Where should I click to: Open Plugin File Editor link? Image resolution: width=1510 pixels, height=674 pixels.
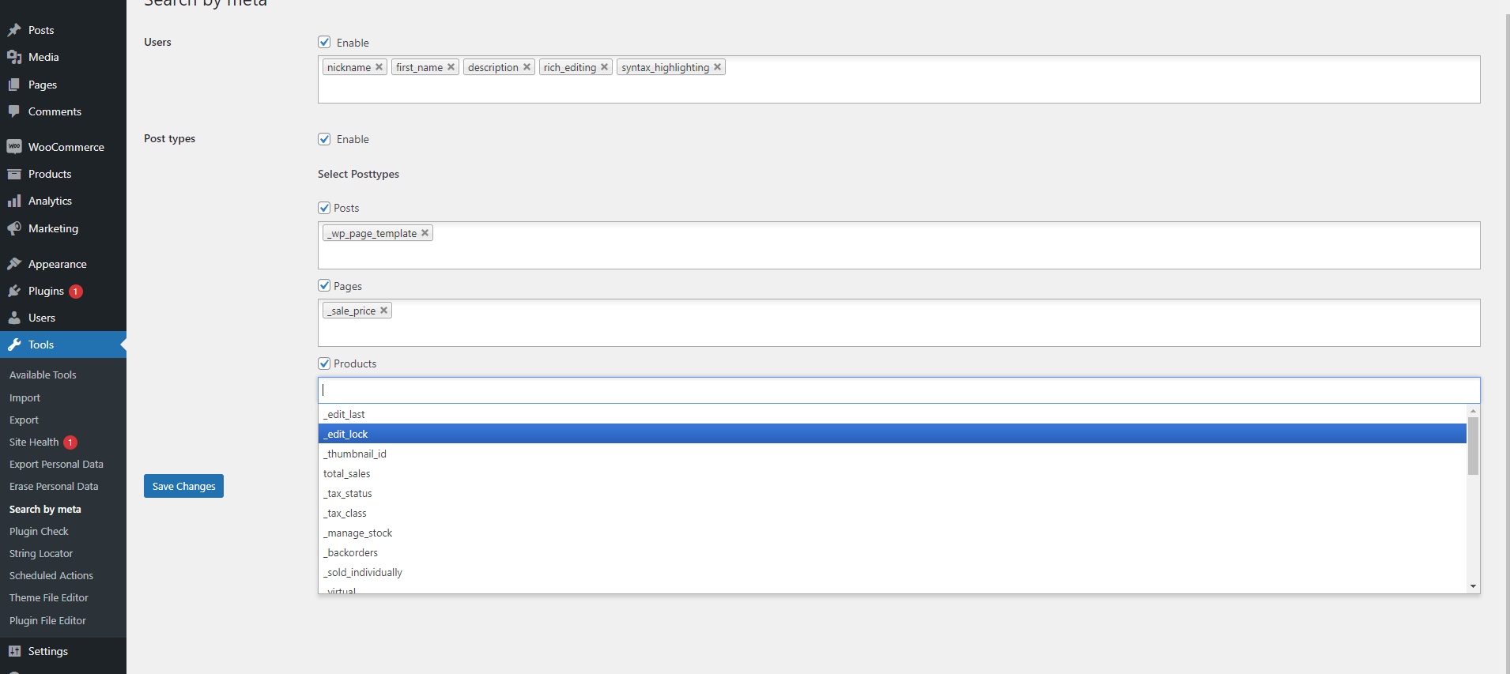click(47, 621)
